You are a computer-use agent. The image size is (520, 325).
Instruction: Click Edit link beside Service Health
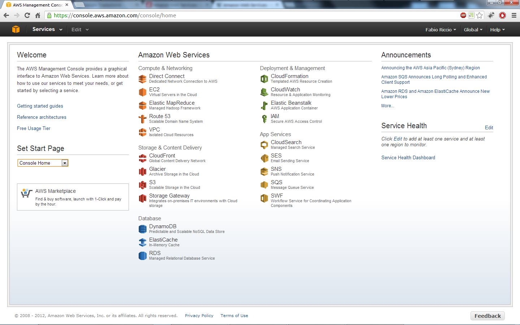[489, 127]
